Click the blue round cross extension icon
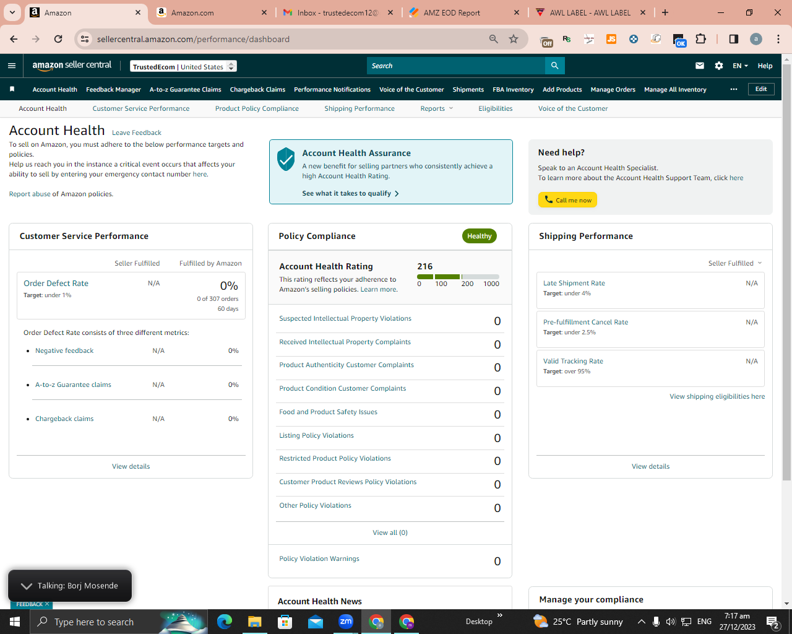This screenshot has width=792, height=634. (634, 39)
